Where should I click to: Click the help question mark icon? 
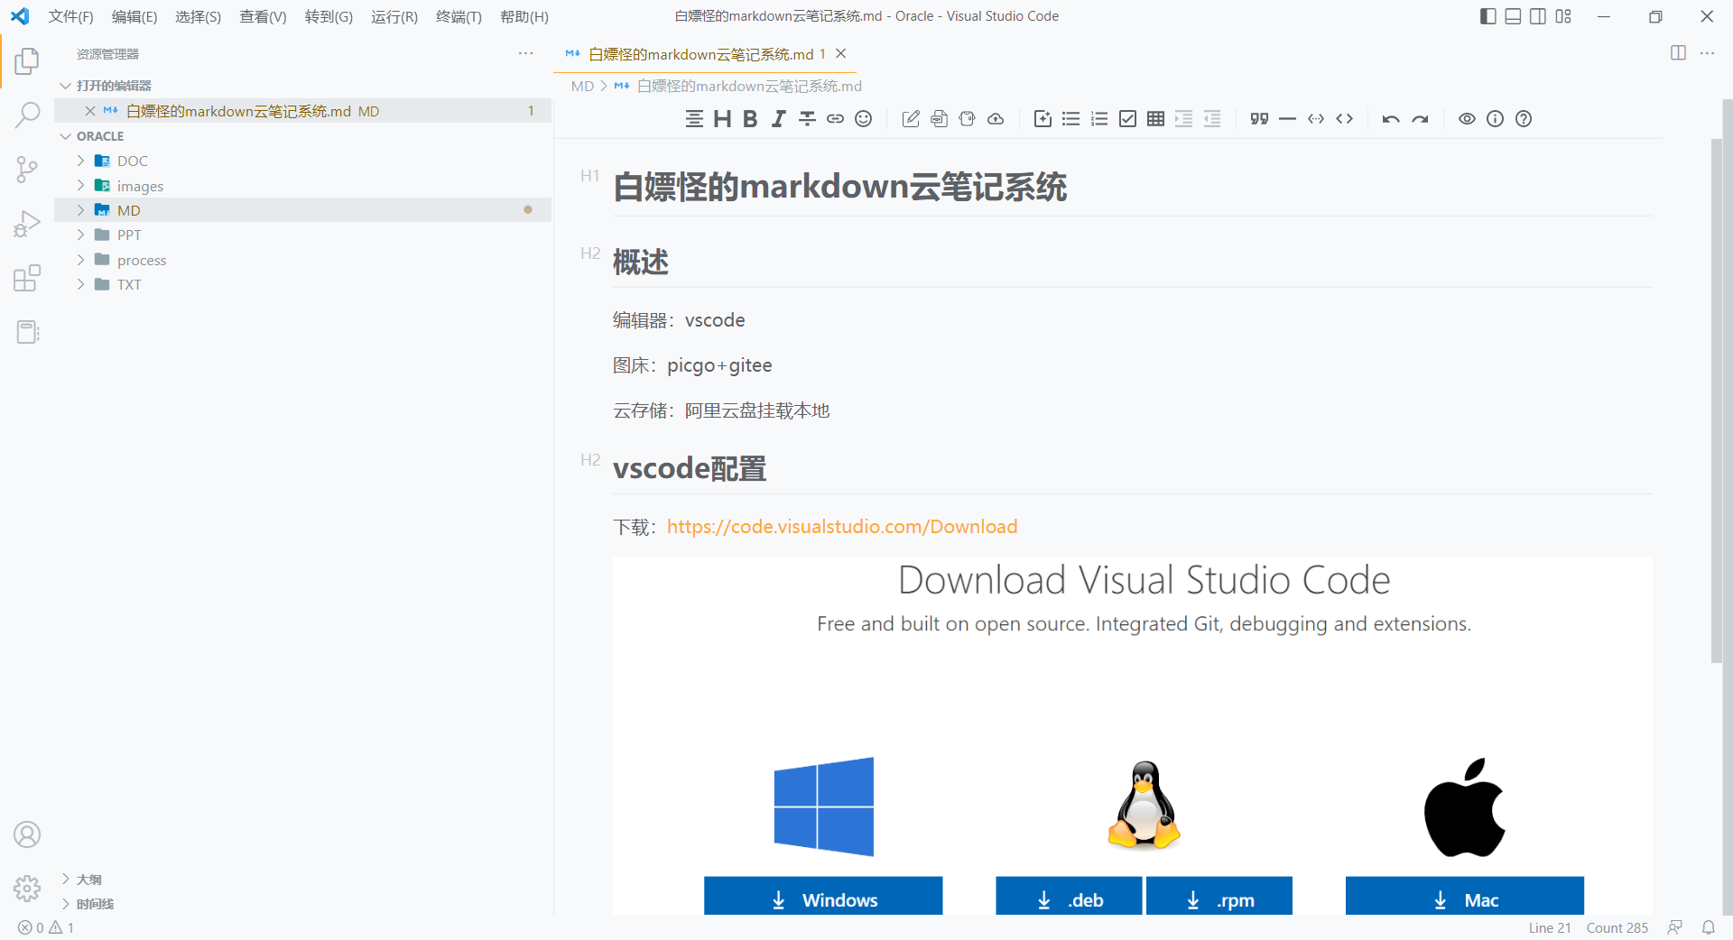[1524, 119]
